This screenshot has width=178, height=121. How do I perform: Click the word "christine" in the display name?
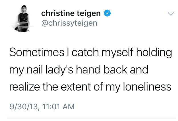tap(58, 13)
